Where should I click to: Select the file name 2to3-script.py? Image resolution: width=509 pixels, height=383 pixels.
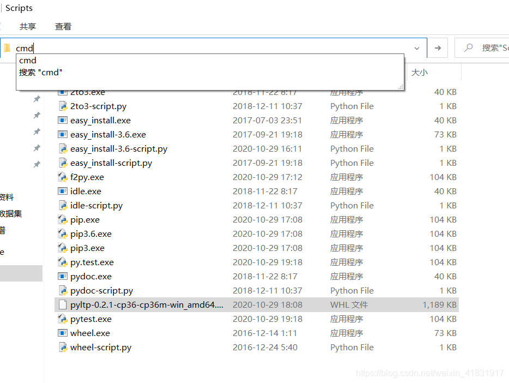tap(98, 106)
